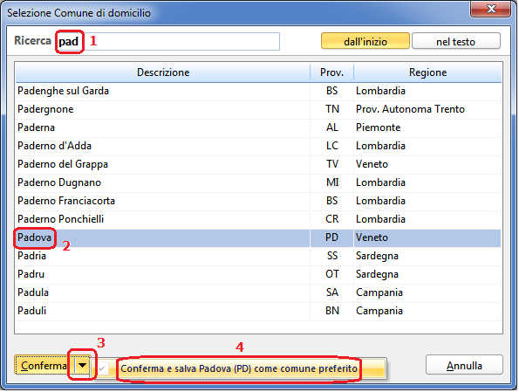The image size is (519, 392).
Task: Choose Conferma e salva Padova come comune preferito
Action: 239,368
